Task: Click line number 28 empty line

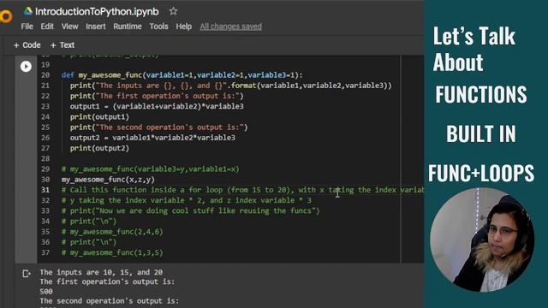Action: click(45, 159)
